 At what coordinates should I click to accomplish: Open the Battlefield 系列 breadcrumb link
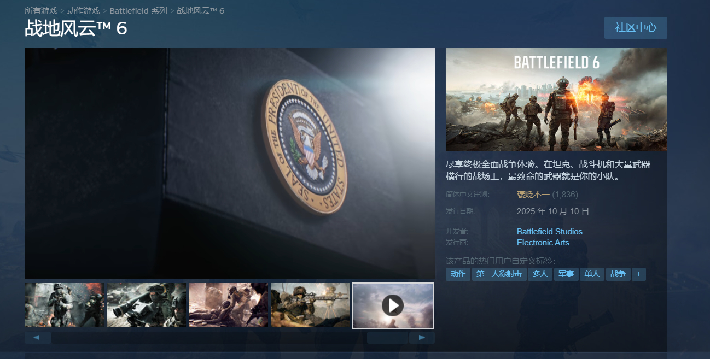pyautogui.click(x=138, y=11)
